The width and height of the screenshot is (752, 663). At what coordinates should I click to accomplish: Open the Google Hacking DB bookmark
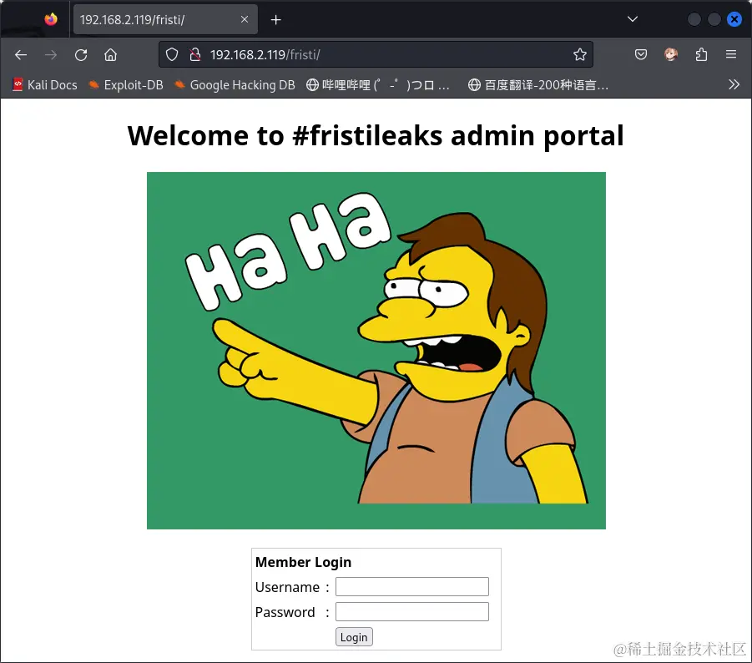(x=235, y=85)
